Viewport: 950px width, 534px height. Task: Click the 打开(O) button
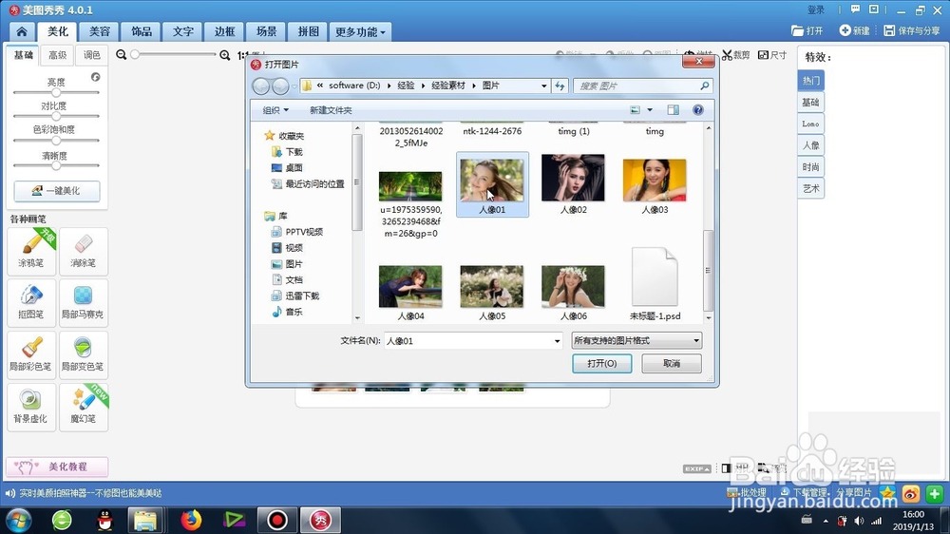601,364
